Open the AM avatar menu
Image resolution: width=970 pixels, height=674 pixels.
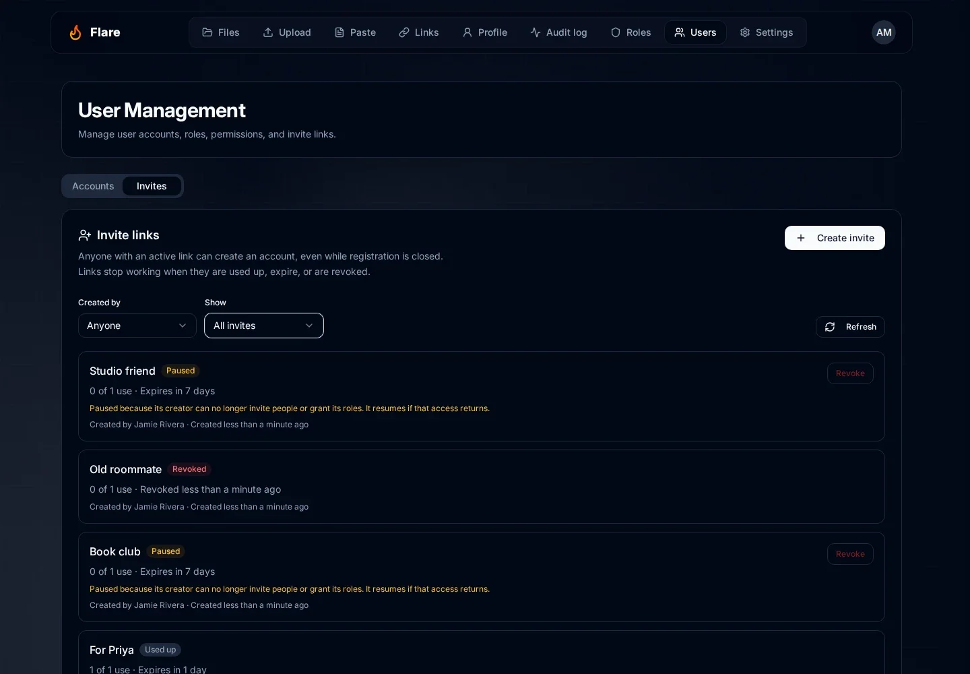click(884, 32)
